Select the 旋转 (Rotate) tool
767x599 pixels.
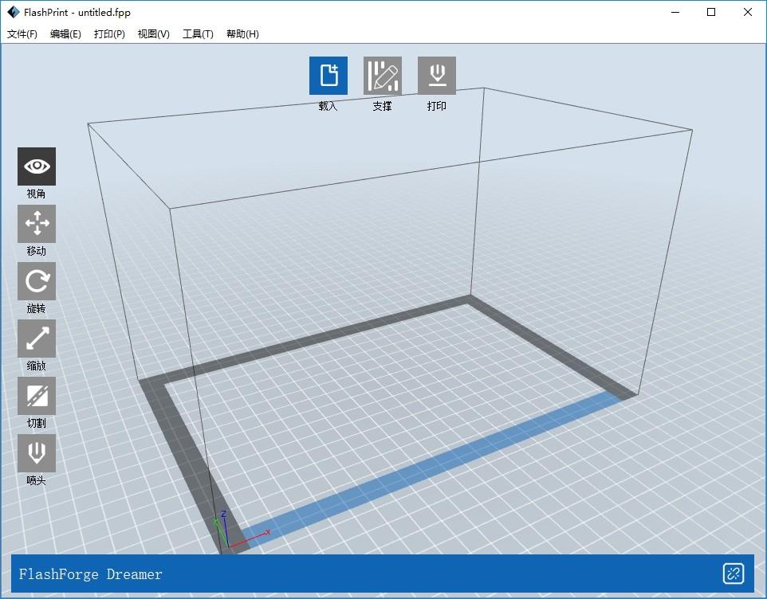tap(37, 281)
